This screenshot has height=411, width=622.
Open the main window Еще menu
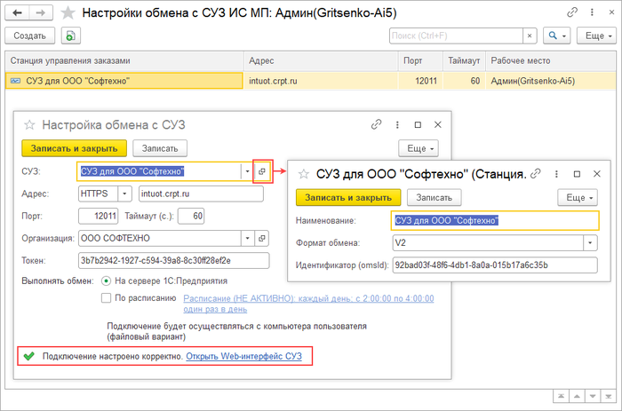[x=595, y=36]
